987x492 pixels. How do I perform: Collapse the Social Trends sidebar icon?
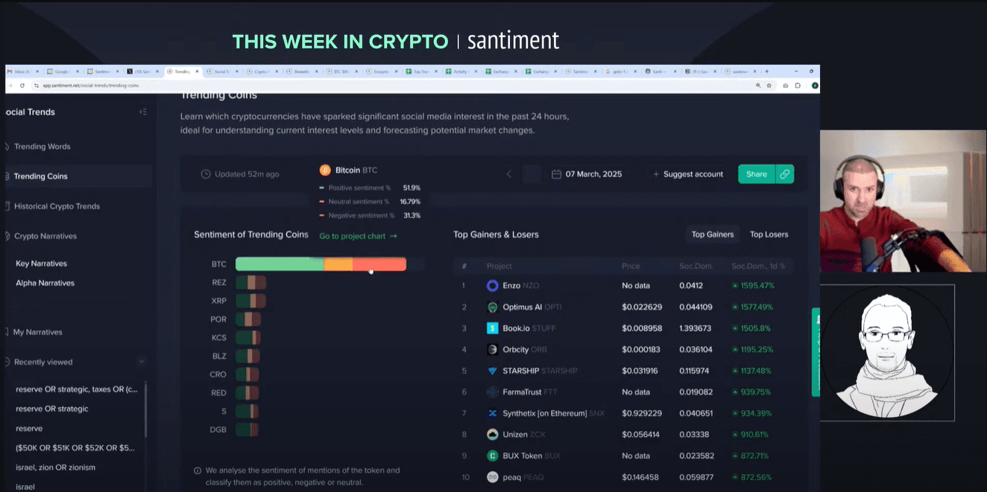pos(142,112)
